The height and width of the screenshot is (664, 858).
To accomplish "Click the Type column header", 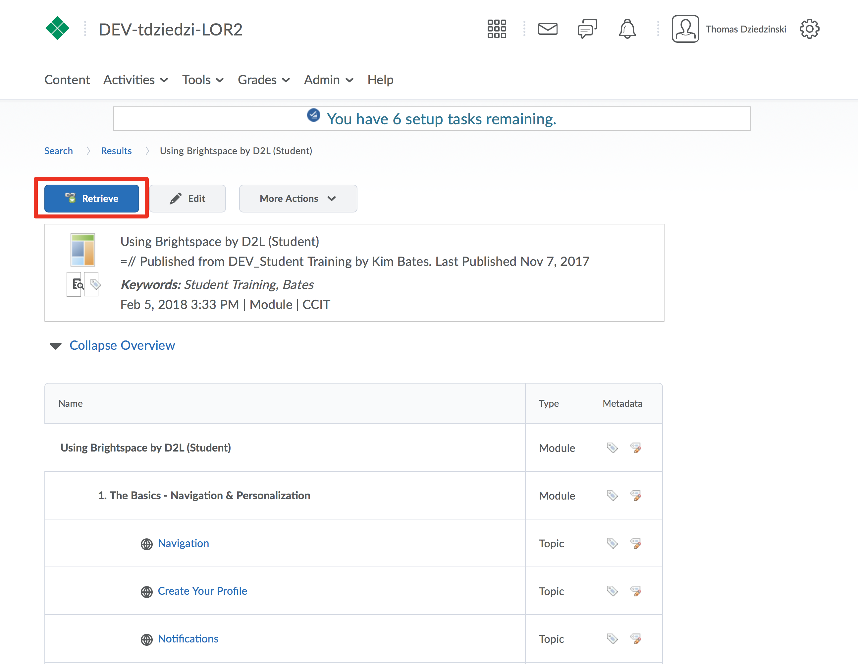I will [x=549, y=403].
